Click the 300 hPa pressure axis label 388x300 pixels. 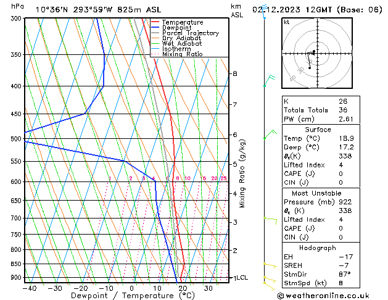point(17,19)
